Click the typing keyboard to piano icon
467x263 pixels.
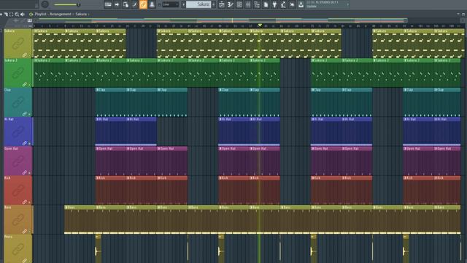108,4
